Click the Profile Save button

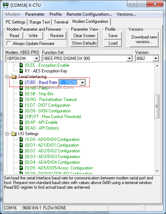click(113, 36)
